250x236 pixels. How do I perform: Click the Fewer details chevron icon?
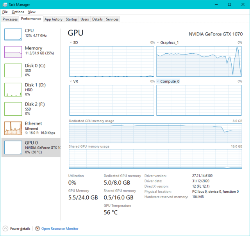coord(5,229)
